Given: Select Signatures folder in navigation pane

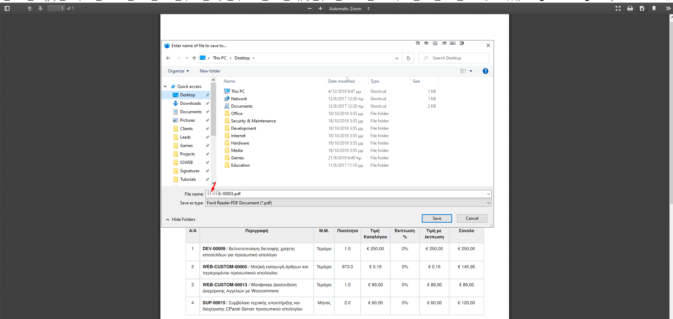Looking at the screenshot, I should point(190,171).
